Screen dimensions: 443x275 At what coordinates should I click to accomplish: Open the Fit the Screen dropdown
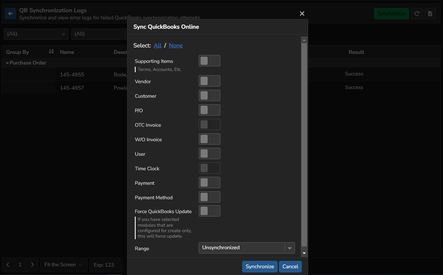64,264
